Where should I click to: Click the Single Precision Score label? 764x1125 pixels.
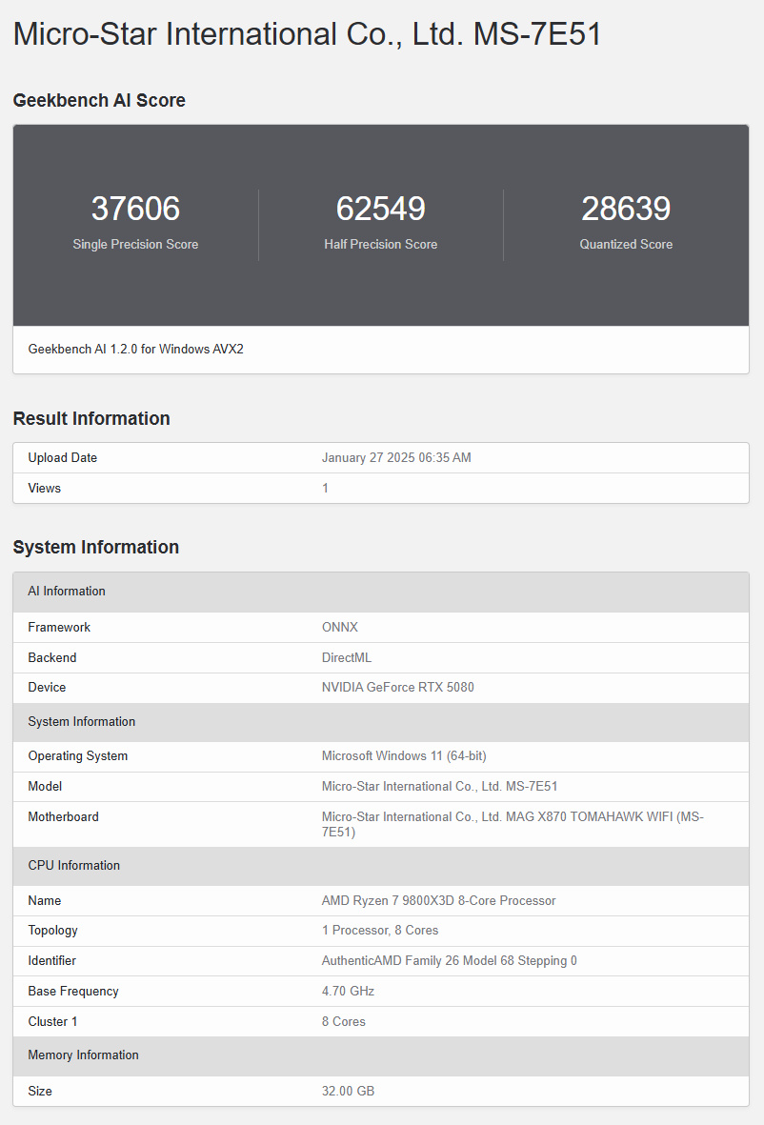(x=135, y=244)
